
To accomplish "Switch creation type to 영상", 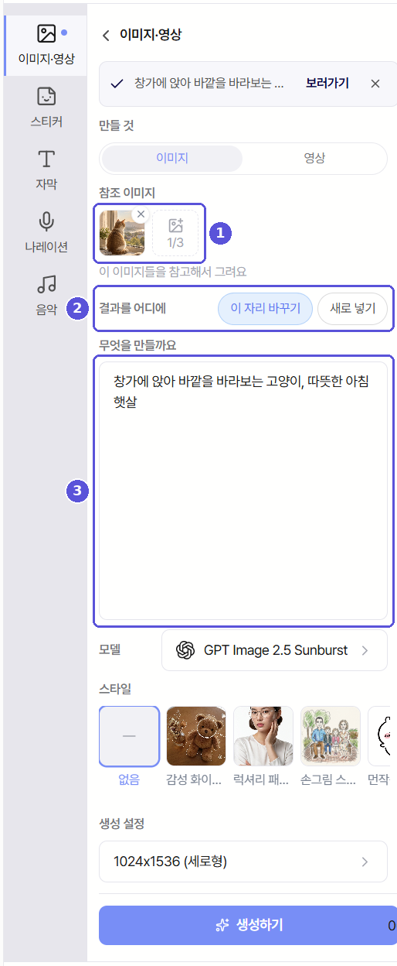I will [314, 158].
